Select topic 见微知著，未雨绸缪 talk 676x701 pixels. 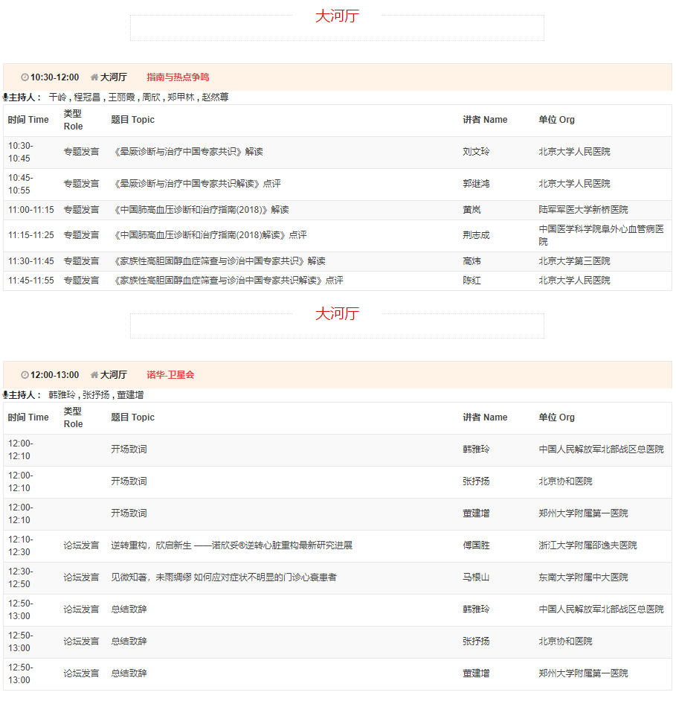click(224, 577)
